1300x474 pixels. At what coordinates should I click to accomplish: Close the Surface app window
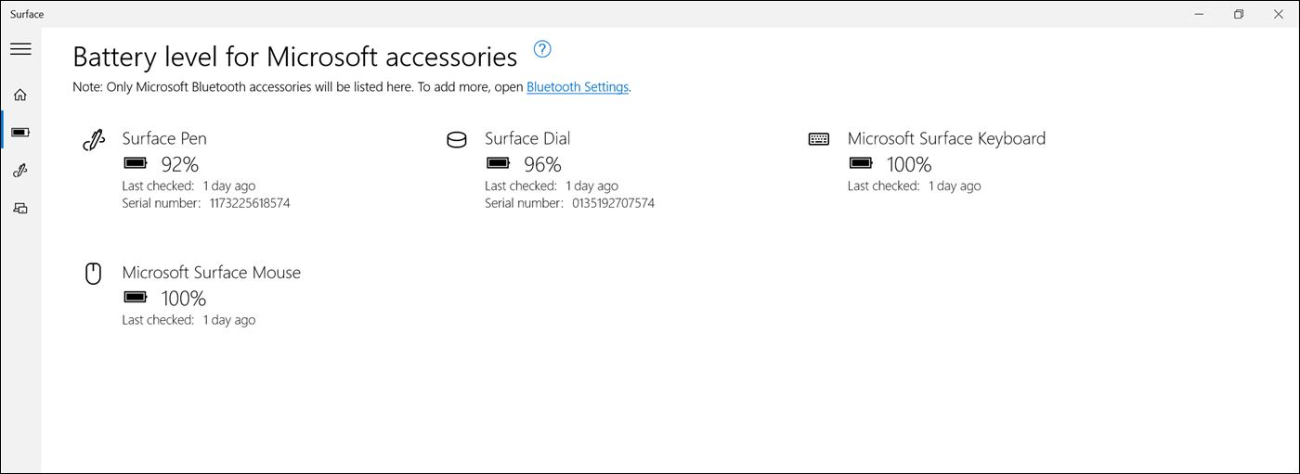coord(1280,14)
